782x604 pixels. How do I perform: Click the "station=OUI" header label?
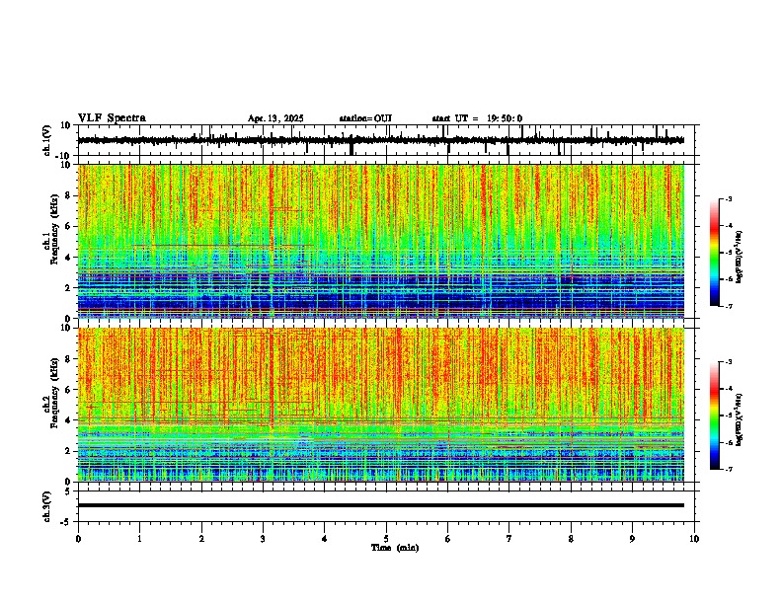[365, 118]
